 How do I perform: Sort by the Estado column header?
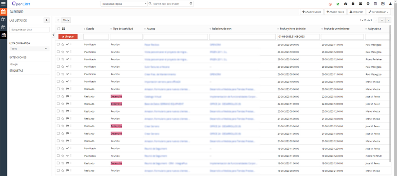[x=90, y=29]
